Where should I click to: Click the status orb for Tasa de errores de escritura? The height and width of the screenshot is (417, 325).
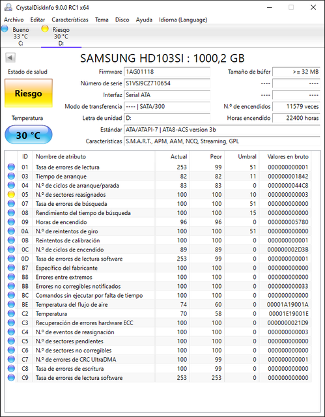click(x=11, y=369)
